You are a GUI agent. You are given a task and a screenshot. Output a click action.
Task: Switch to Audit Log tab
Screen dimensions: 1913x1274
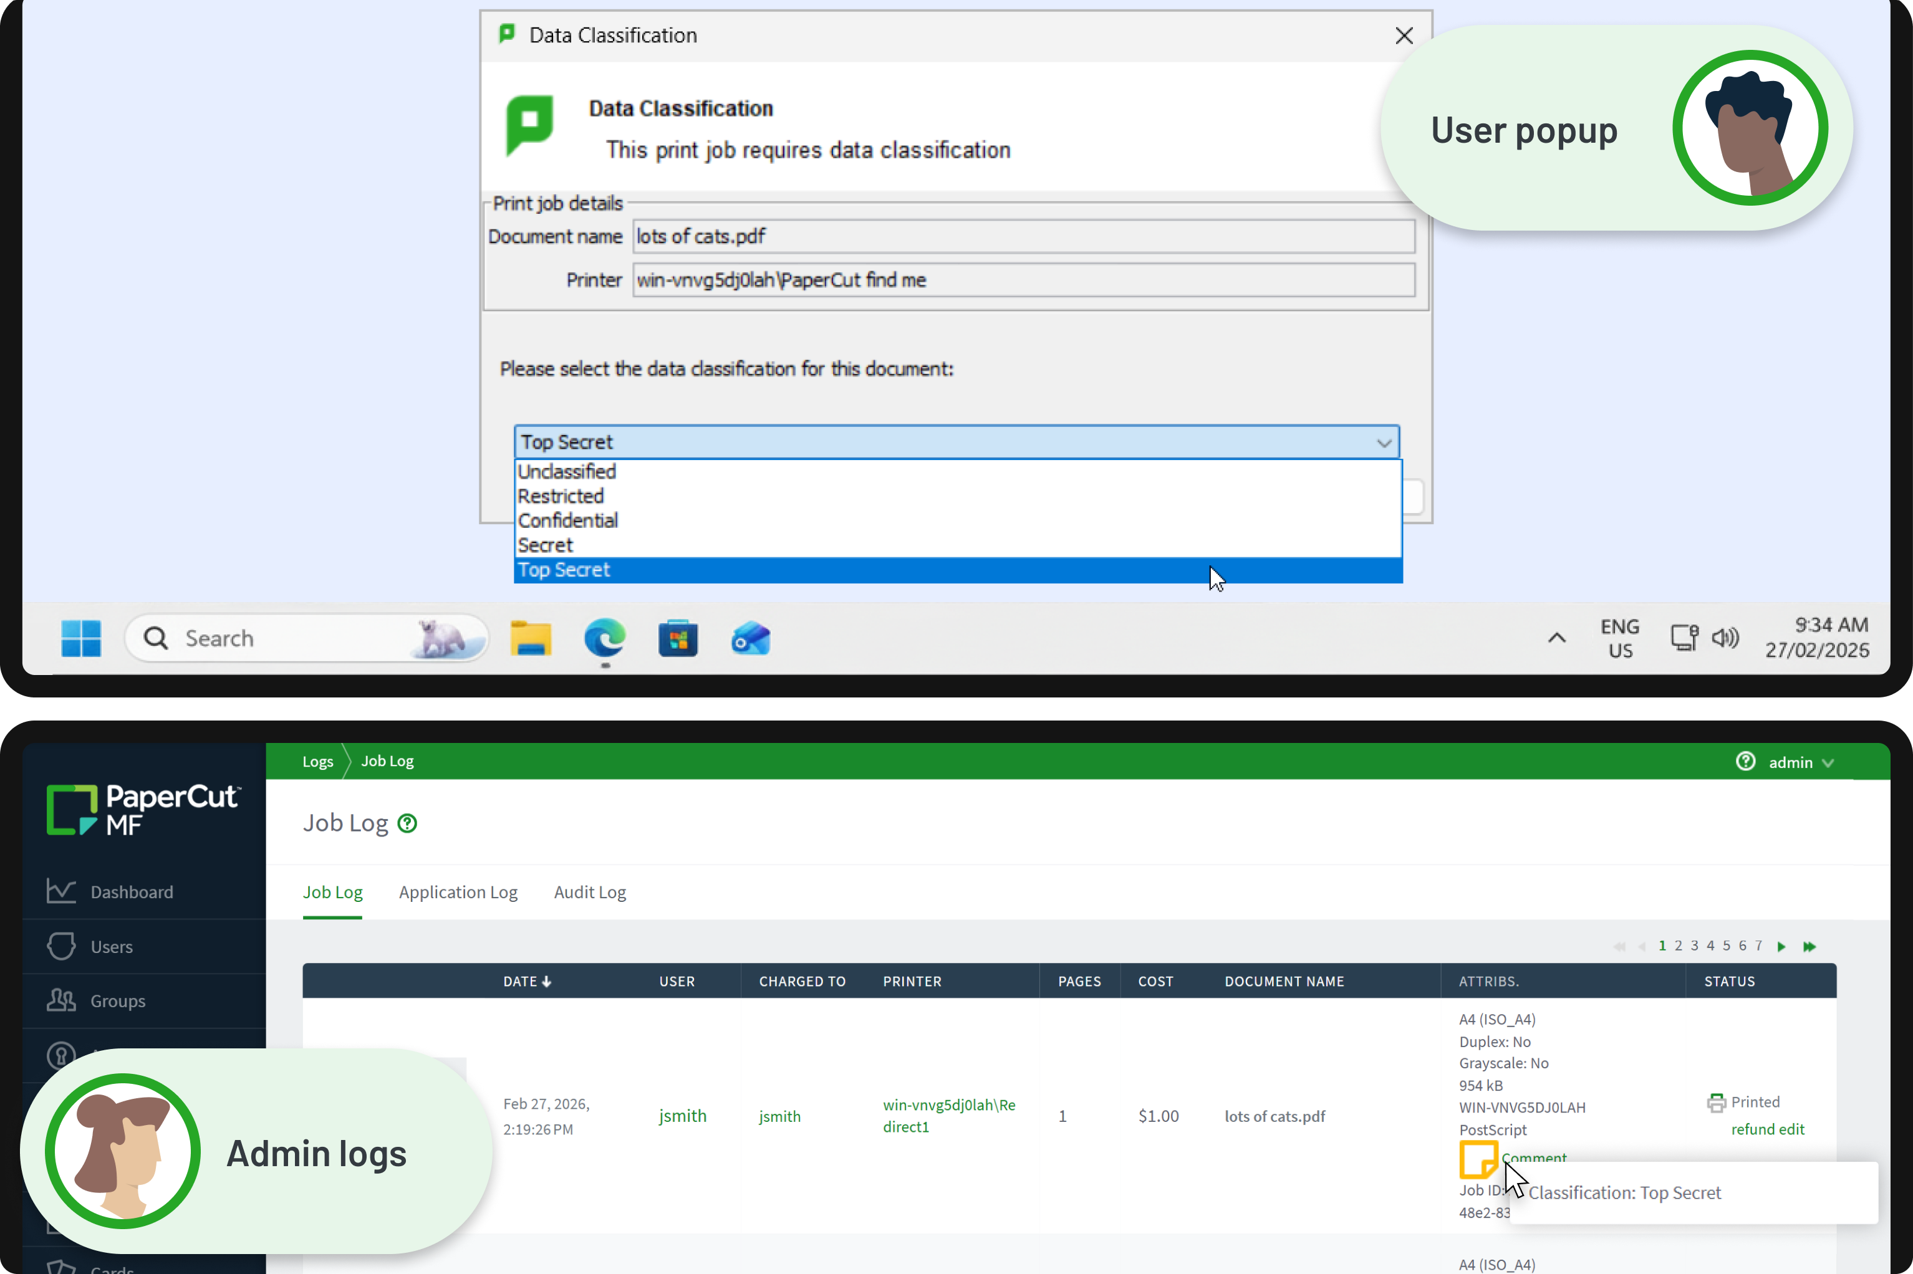pos(590,892)
